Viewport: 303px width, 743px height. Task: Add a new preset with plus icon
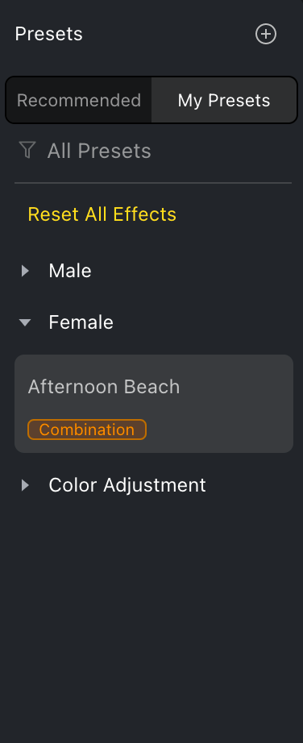266,34
